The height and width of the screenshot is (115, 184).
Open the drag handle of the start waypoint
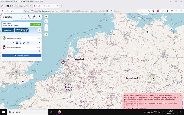(x=38, y=38)
